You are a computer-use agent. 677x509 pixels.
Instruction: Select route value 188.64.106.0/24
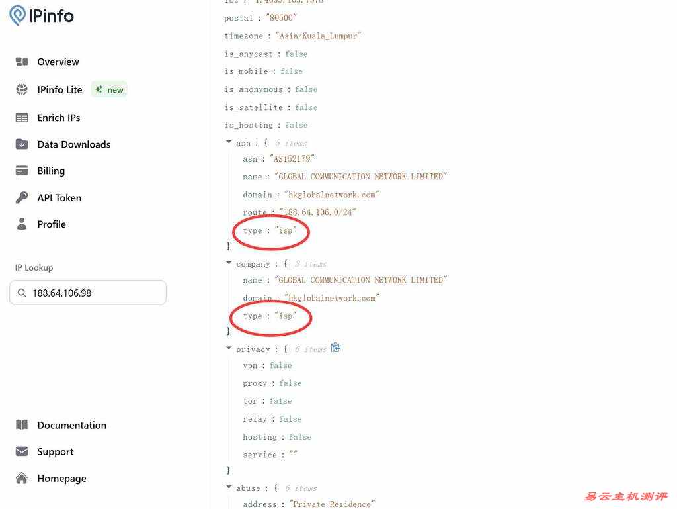pos(318,212)
